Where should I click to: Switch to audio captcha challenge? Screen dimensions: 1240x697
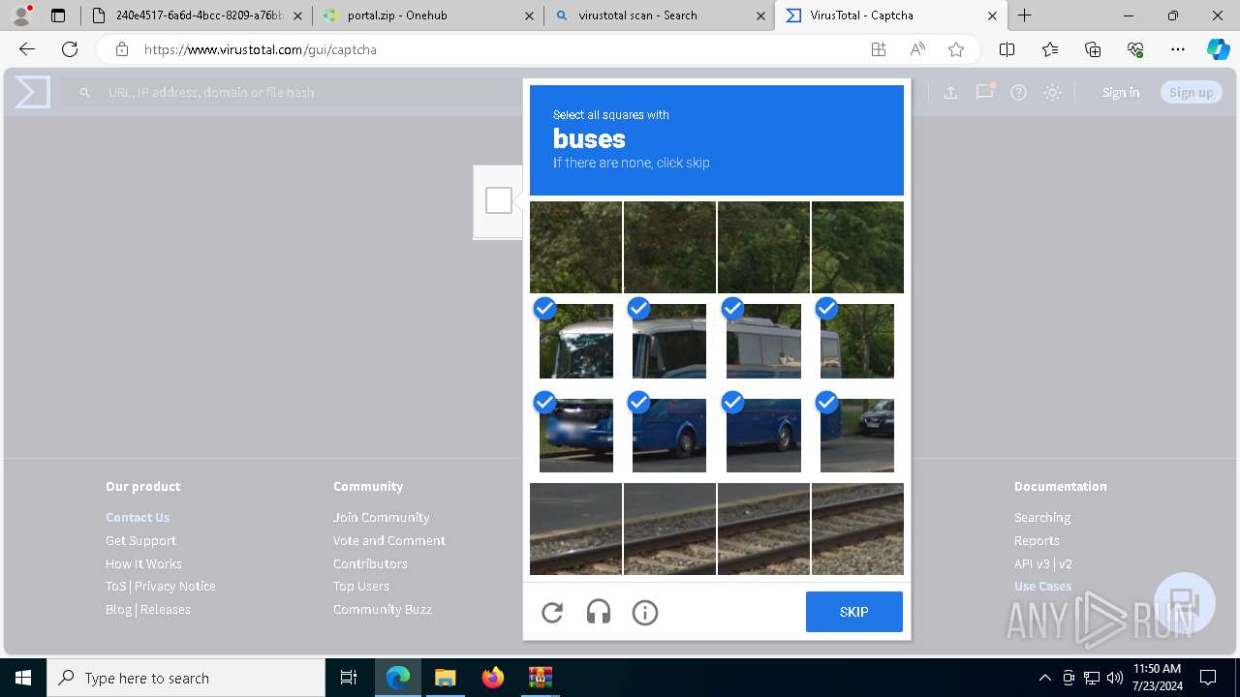coord(599,612)
